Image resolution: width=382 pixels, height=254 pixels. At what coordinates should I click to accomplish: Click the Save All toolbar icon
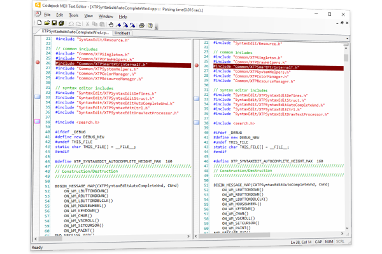click(61, 23)
